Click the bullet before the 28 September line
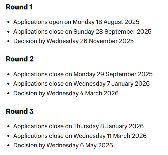This screenshot has height=155, width=168. click(8, 32)
